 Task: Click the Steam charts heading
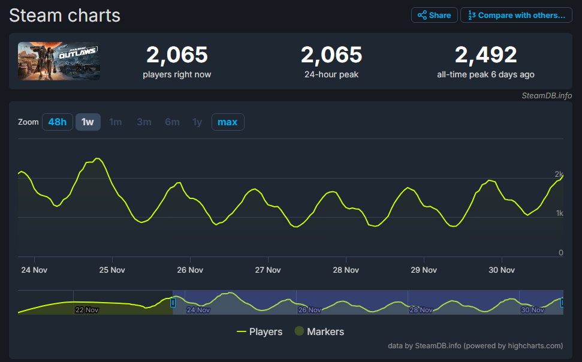pos(65,16)
